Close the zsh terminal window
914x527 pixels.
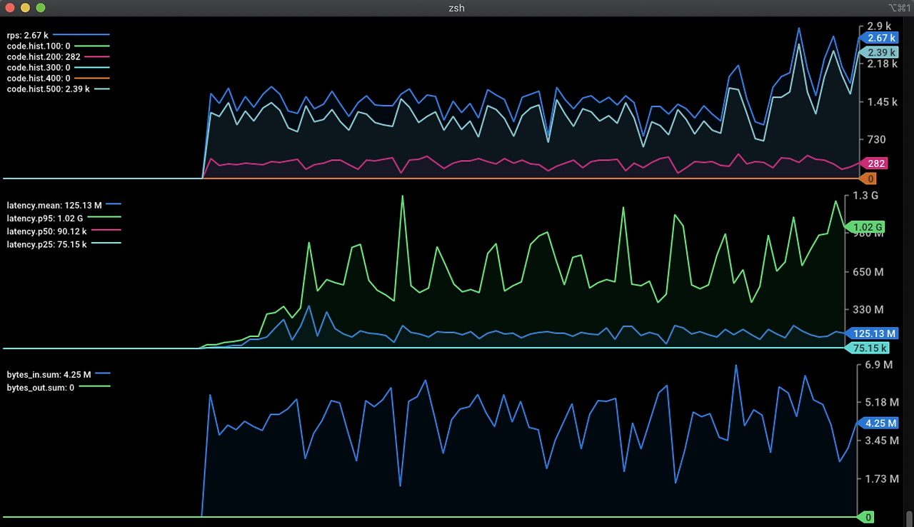pos(11,8)
